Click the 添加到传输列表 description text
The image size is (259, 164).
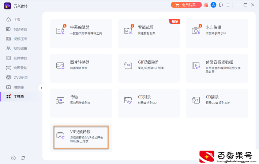point(80,103)
